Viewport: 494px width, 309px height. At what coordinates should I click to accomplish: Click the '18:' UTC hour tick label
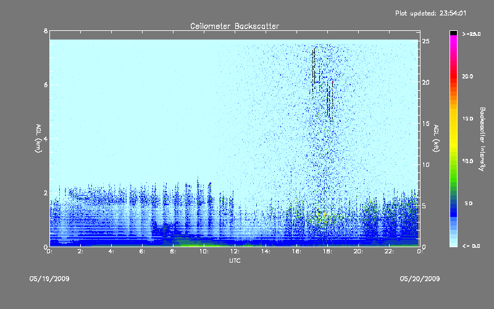click(328, 252)
